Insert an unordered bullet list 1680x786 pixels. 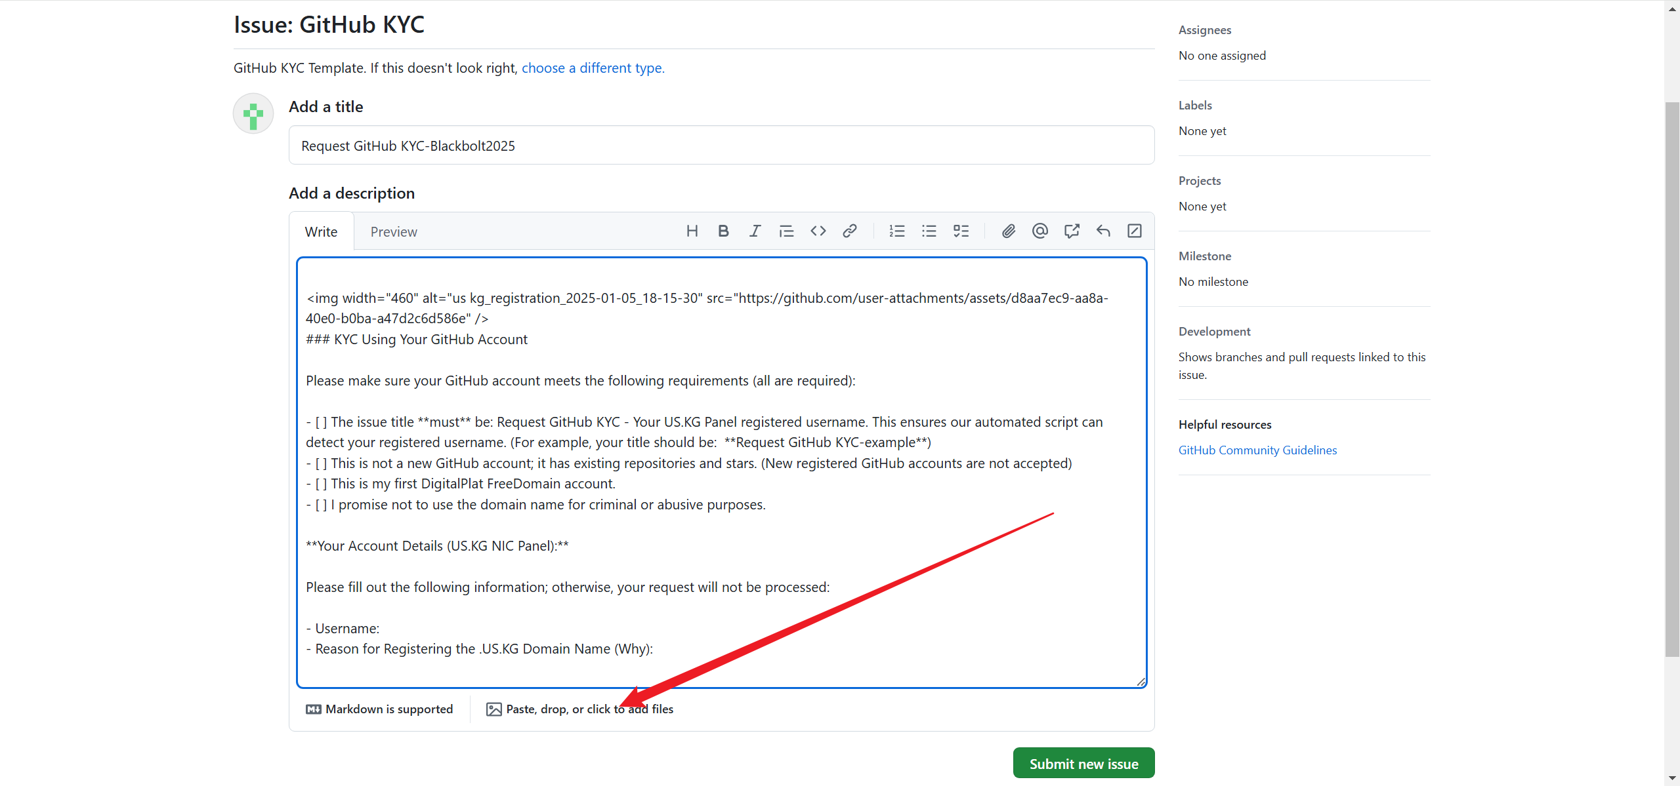tap(929, 231)
